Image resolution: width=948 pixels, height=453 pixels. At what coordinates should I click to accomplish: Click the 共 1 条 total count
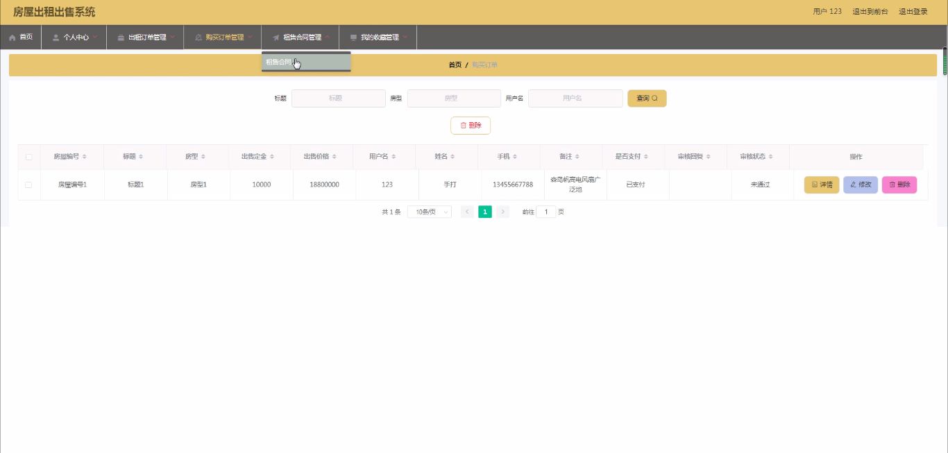click(391, 212)
